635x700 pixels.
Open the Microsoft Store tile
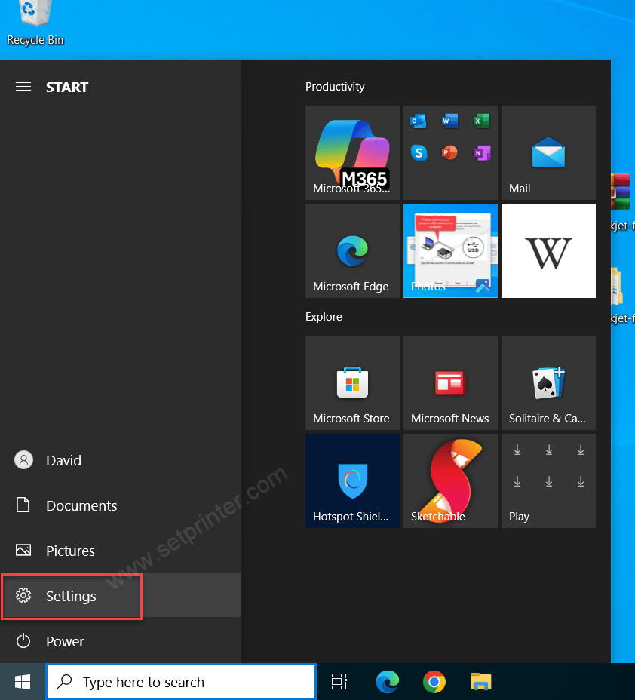(x=352, y=383)
